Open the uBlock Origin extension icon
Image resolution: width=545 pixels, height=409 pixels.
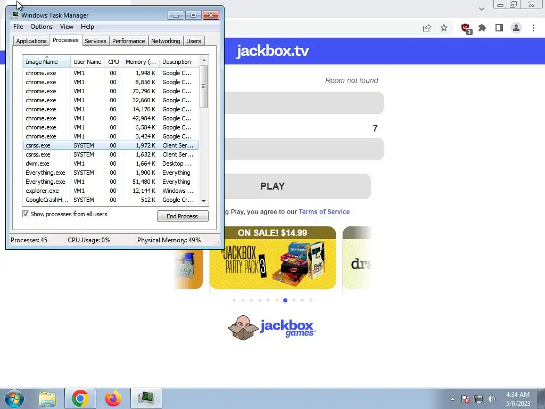(x=466, y=28)
